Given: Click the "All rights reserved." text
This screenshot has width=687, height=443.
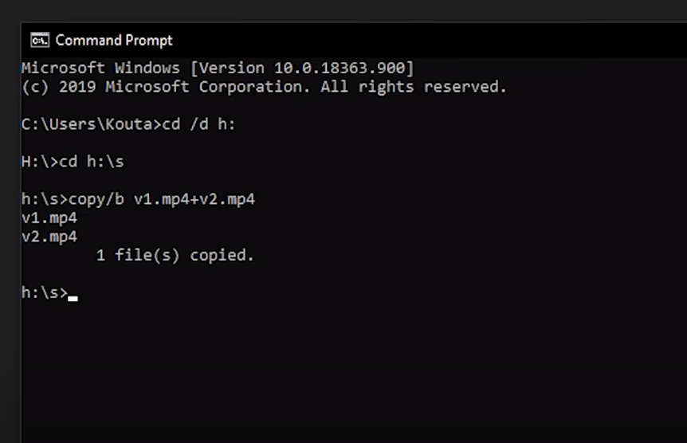Looking at the screenshot, I should tap(414, 87).
